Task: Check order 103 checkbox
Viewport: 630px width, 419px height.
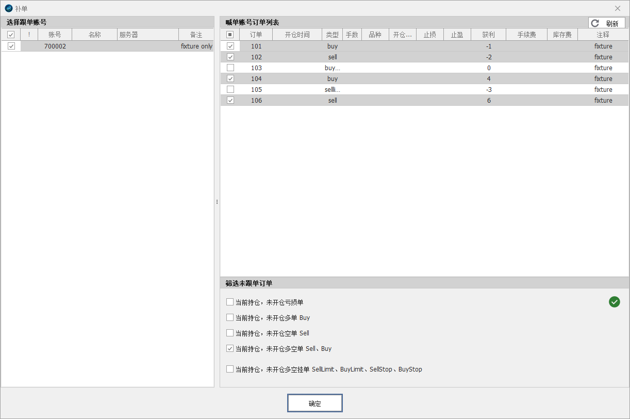Action: pyautogui.click(x=230, y=68)
